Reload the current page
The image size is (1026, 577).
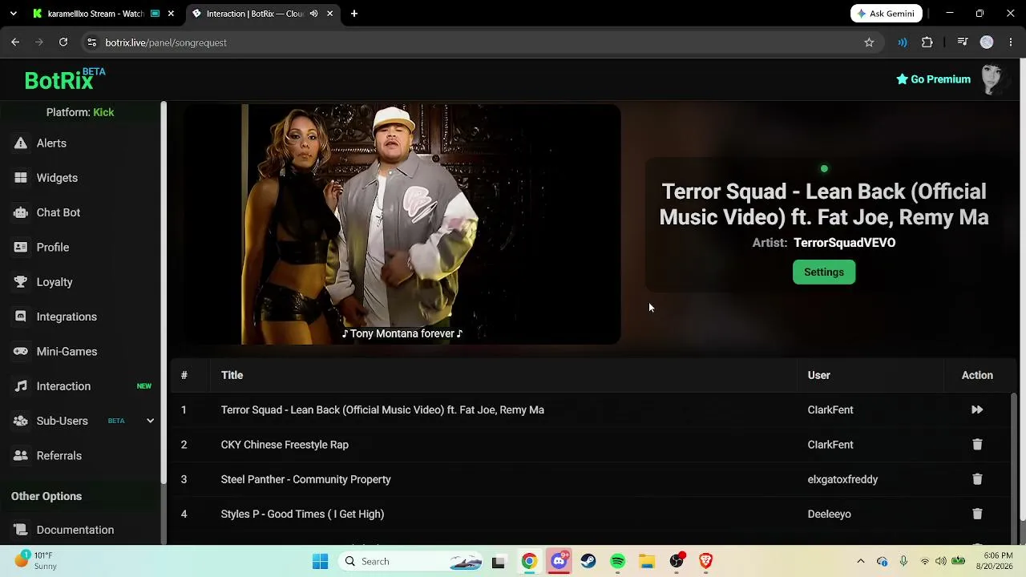(63, 42)
